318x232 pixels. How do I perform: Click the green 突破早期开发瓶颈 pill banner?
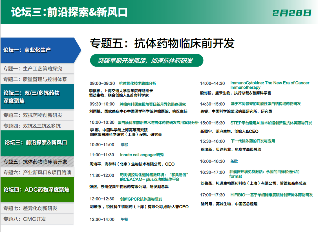(x=146, y=61)
